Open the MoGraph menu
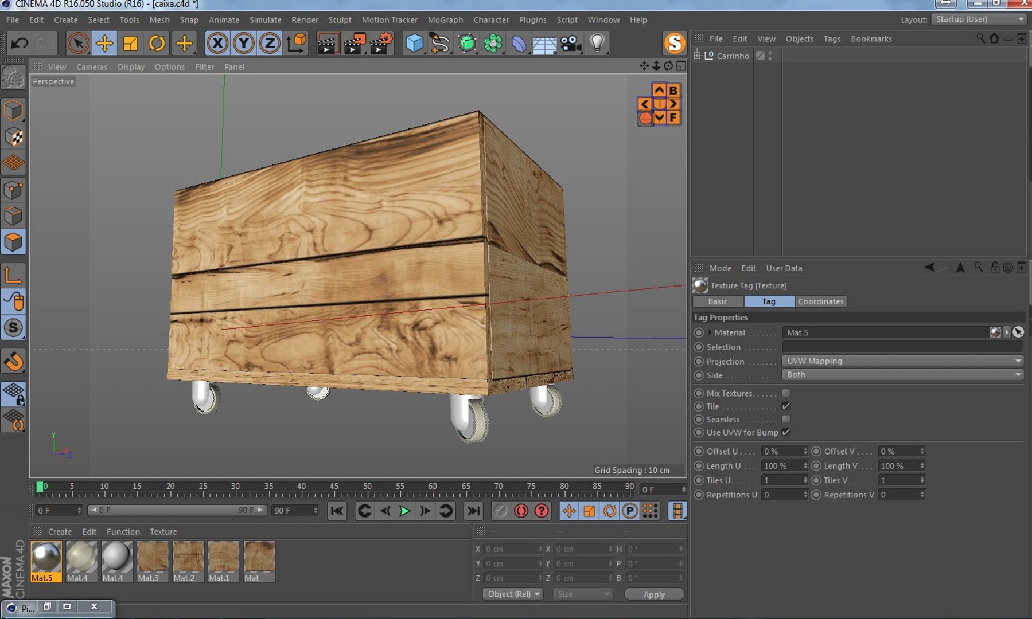 tap(445, 19)
